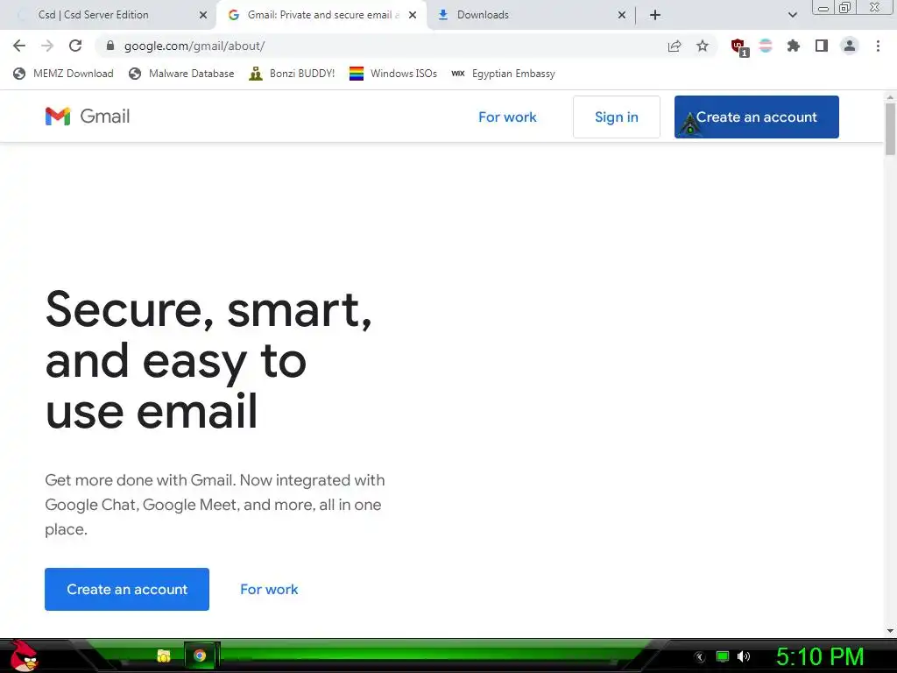Open the For work link below headline
The width and height of the screenshot is (897, 673).
coord(269,589)
